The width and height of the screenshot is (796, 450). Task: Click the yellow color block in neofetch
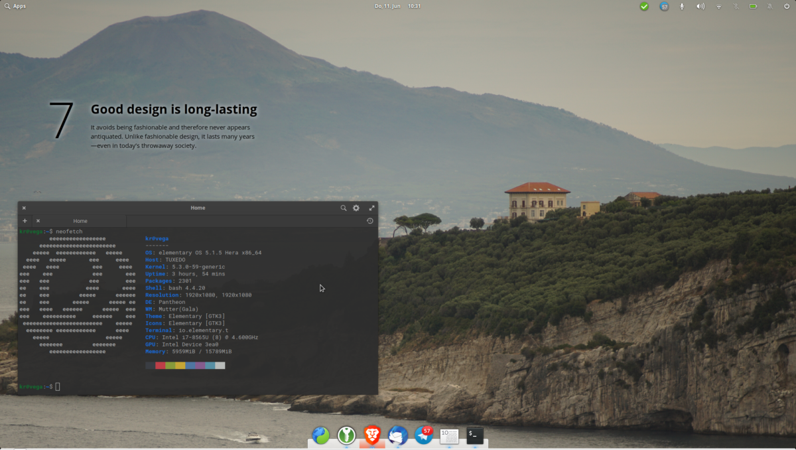[x=180, y=365]
